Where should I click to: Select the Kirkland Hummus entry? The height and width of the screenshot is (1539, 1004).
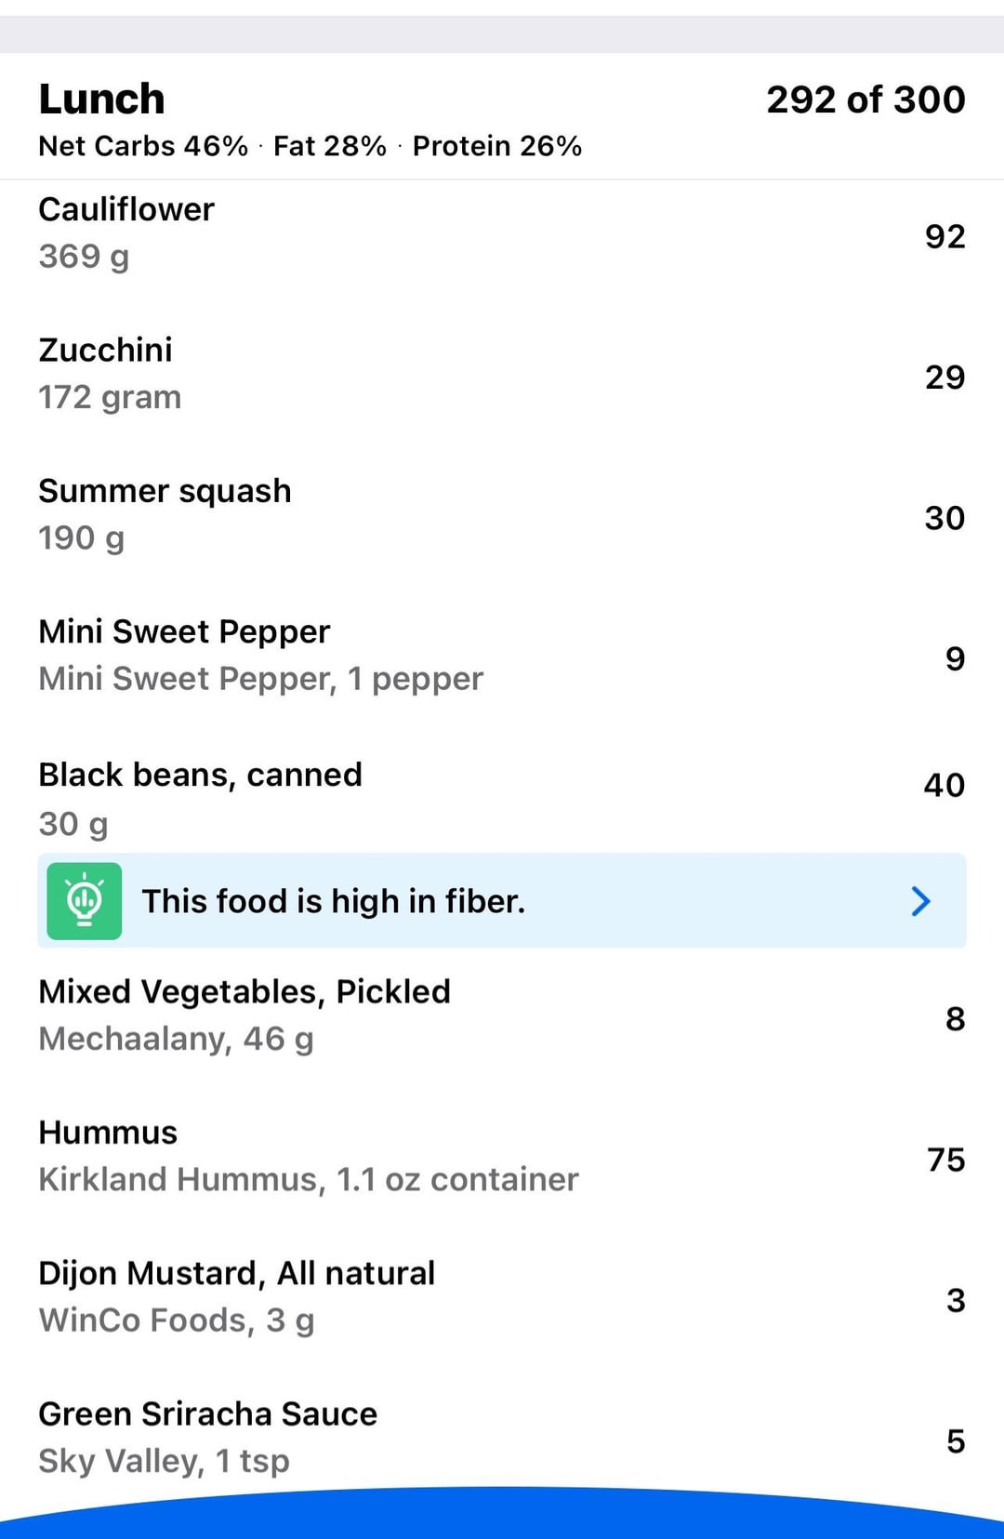tap(502, 1156)
